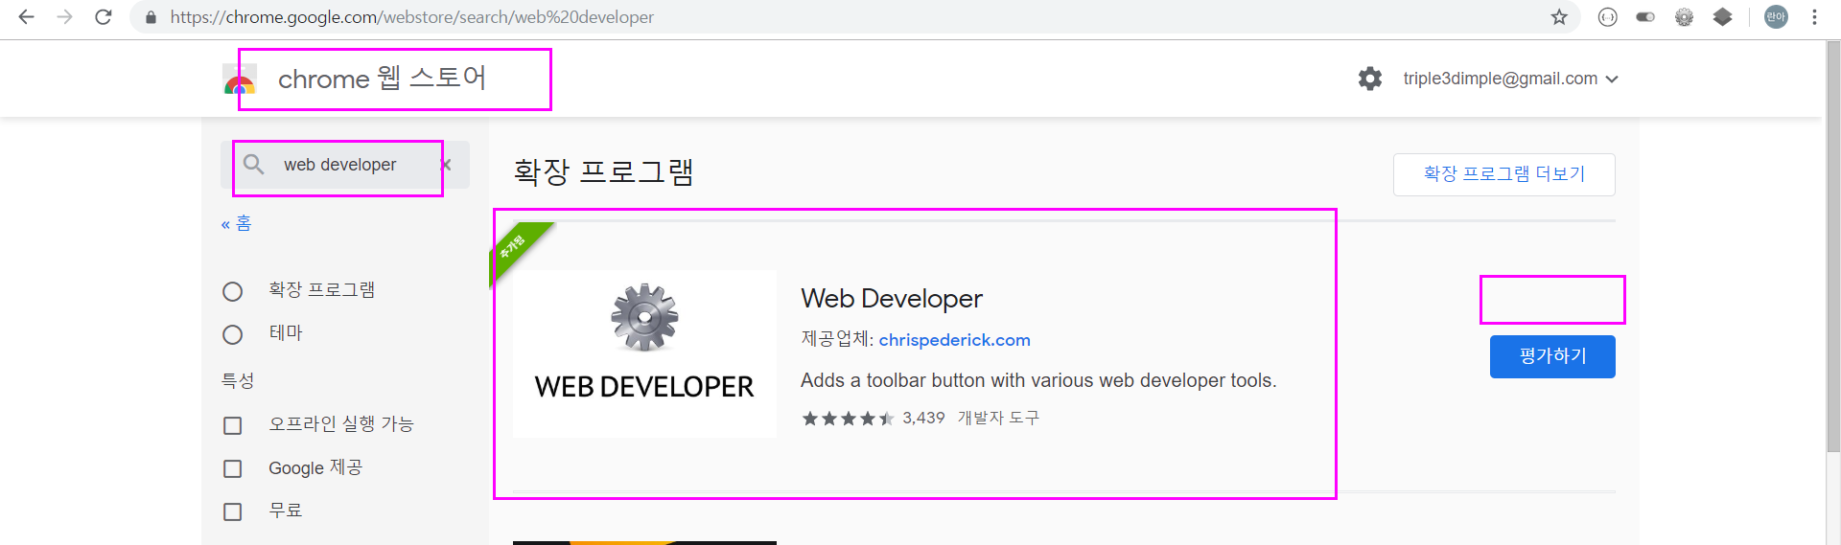1841x545 pixels.
Task: Go back to the previous page
Action: coord(26,17)
